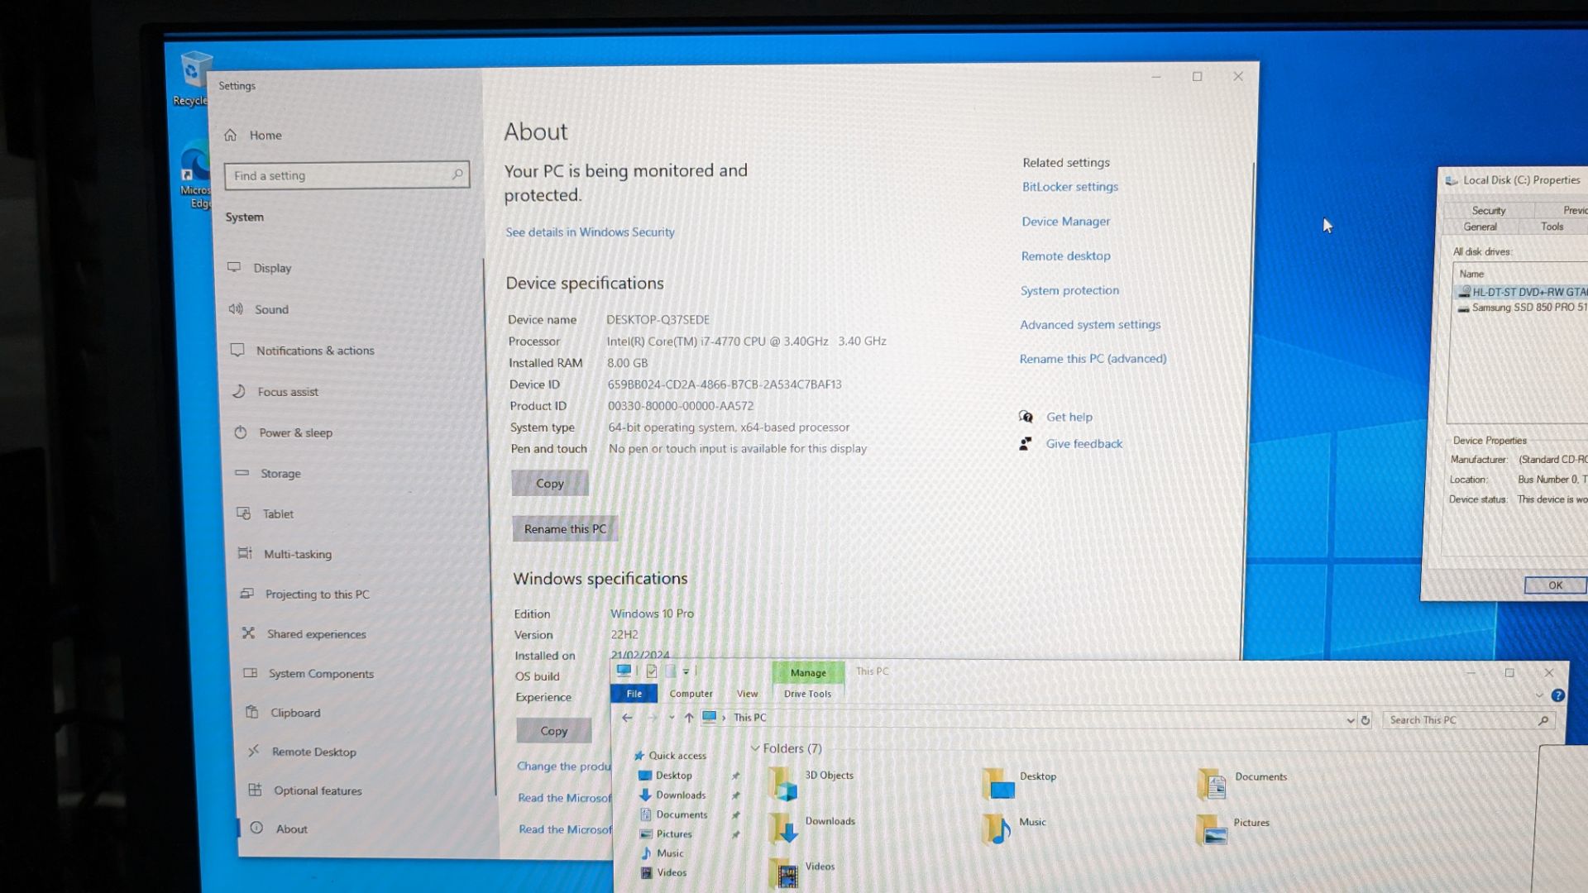
Task: Select the Drive Tools tab
Action: [x=806, y=694]
